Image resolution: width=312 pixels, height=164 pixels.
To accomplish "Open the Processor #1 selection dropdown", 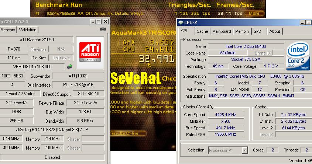I will [x=245, y=150].
